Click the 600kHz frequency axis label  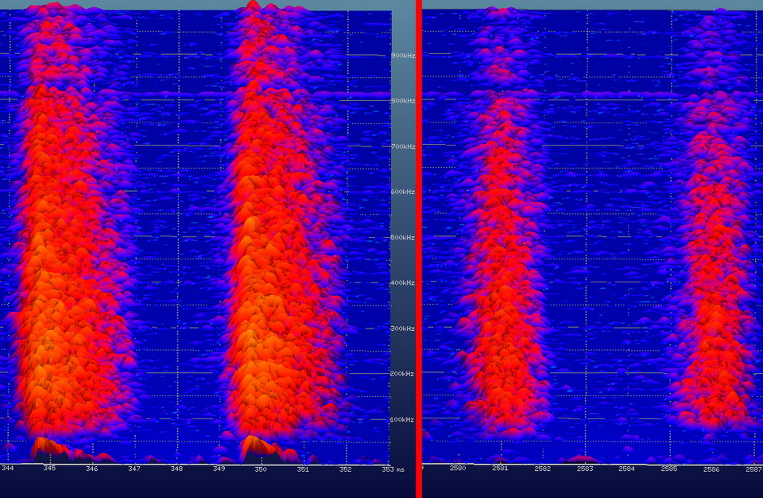coord(403,192)
